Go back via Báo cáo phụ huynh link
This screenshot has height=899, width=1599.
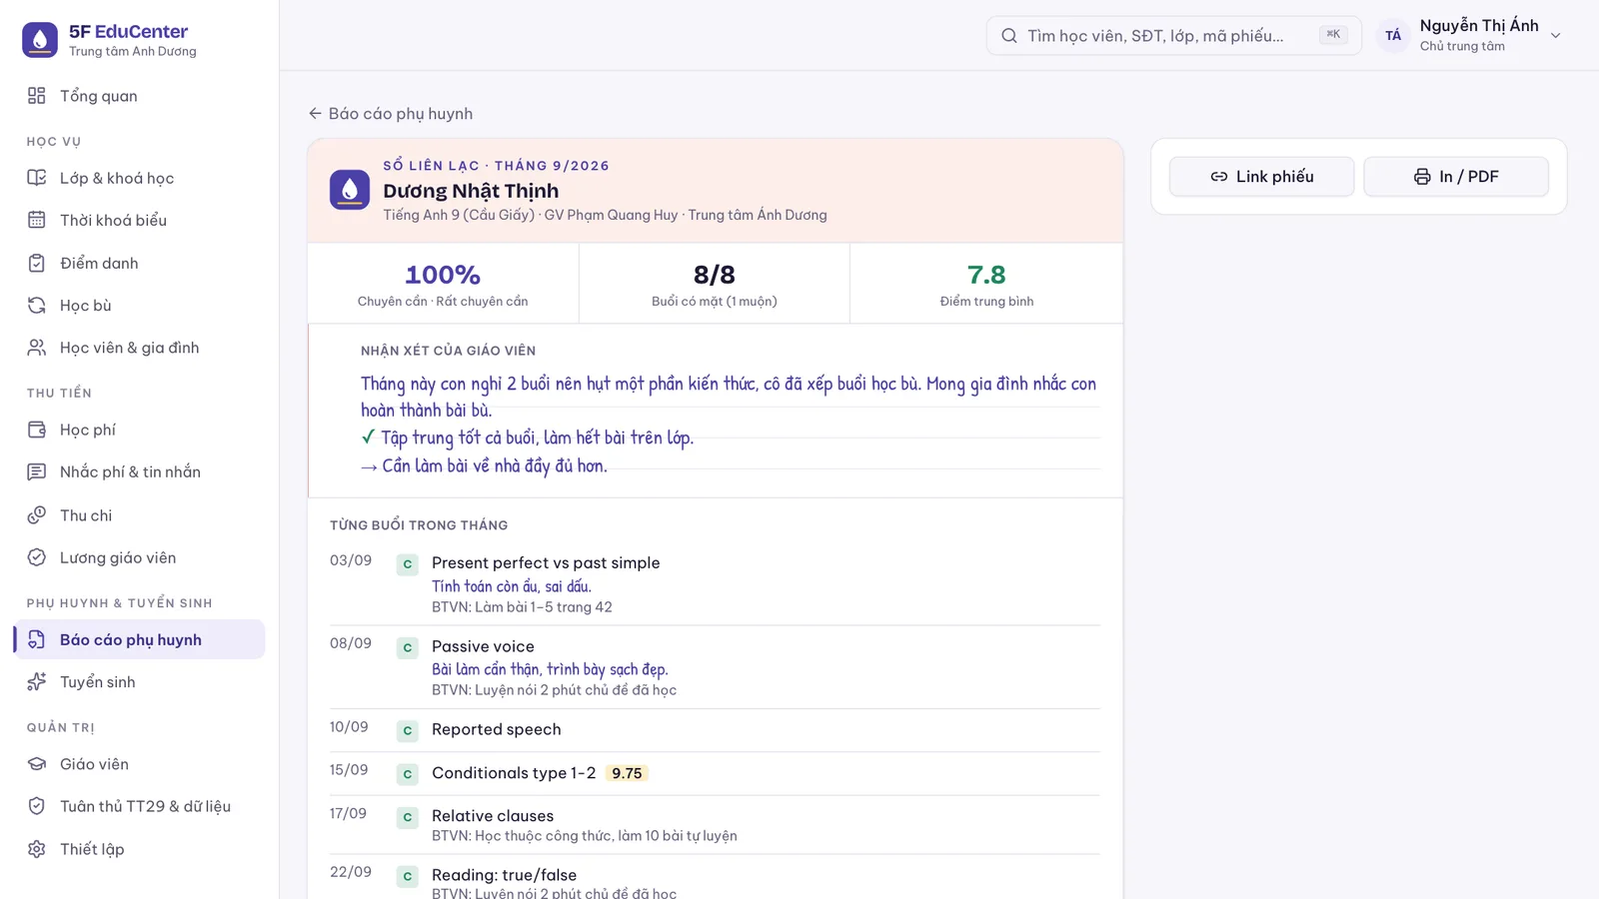(391, 114)
